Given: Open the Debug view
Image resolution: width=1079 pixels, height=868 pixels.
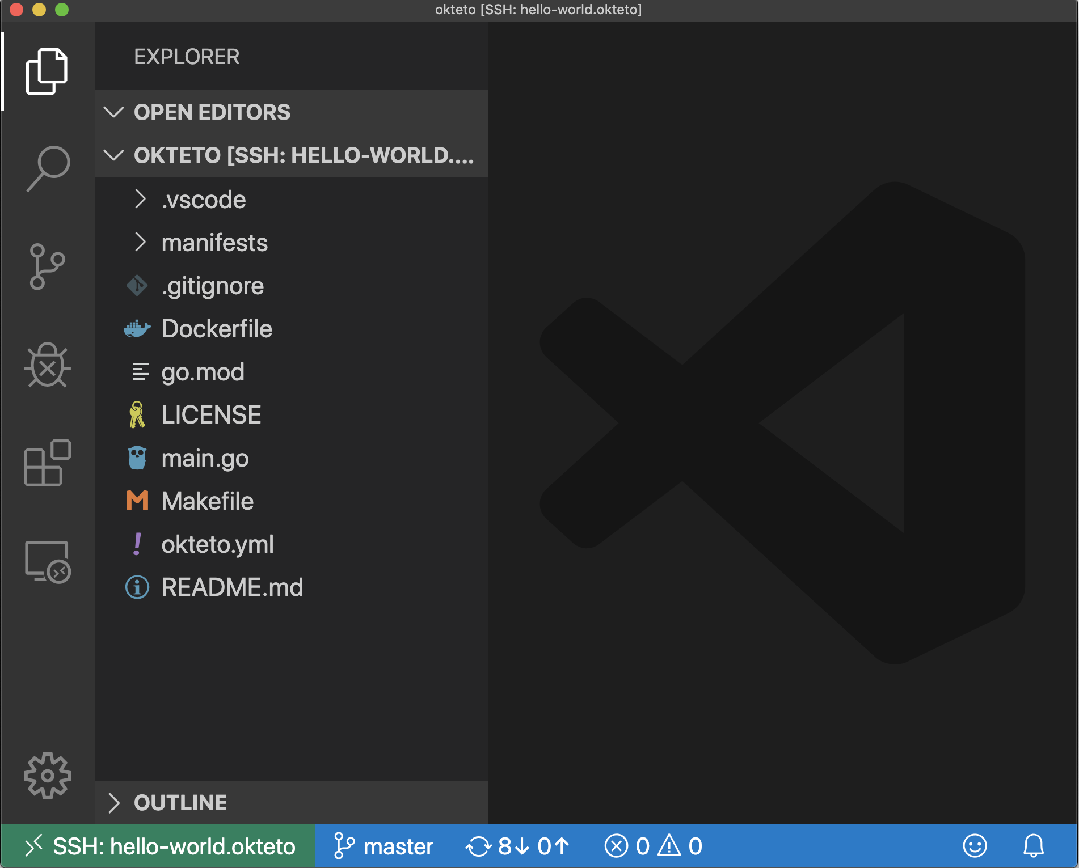Looking at the screenshot, I should (48, 365).
